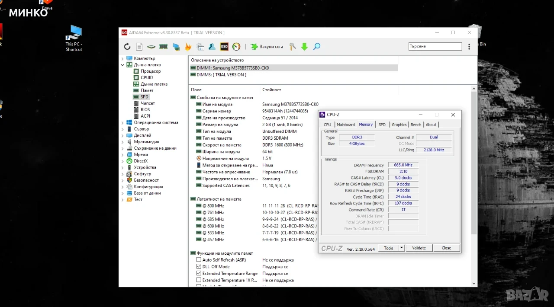The height and width of the screenshot is (307, 554).
Task: Open the three-dot menu in AIDA64
Action: click(469, 47)
